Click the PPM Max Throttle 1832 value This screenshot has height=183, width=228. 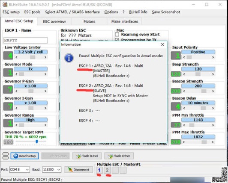coord(198,137)
